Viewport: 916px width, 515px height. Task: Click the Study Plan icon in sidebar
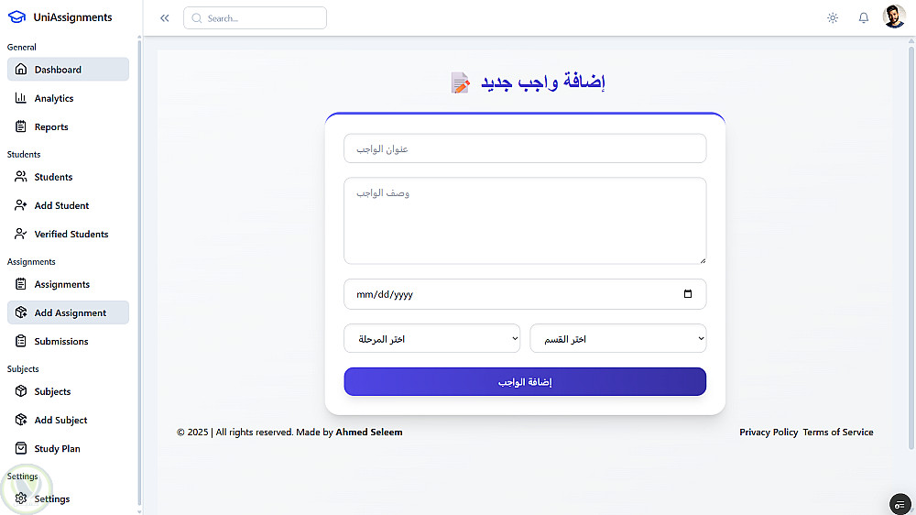(x=21, y=449)
